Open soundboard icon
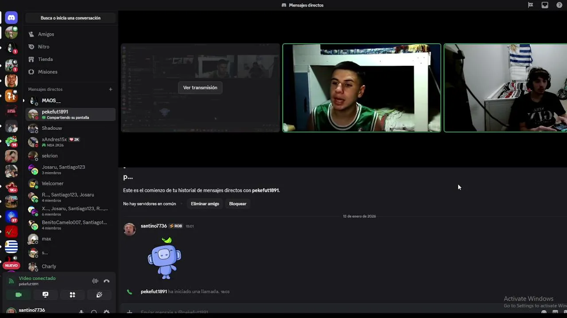 99,295
